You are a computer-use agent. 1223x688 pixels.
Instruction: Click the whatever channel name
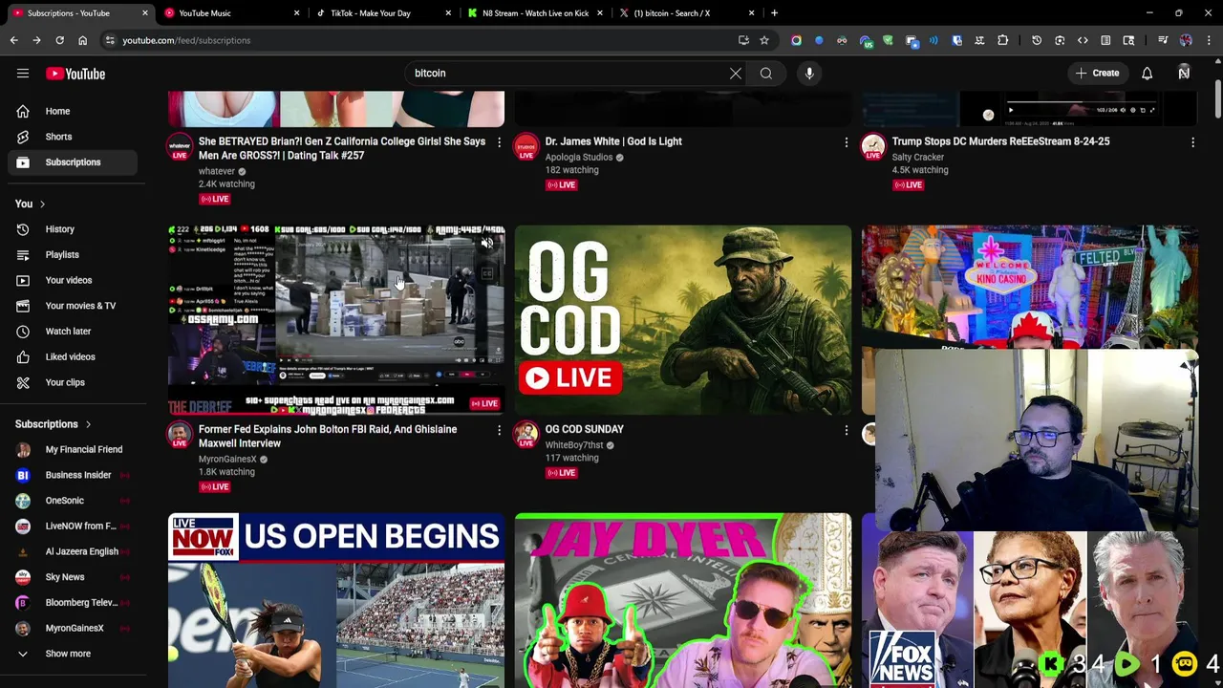[217, 172]
